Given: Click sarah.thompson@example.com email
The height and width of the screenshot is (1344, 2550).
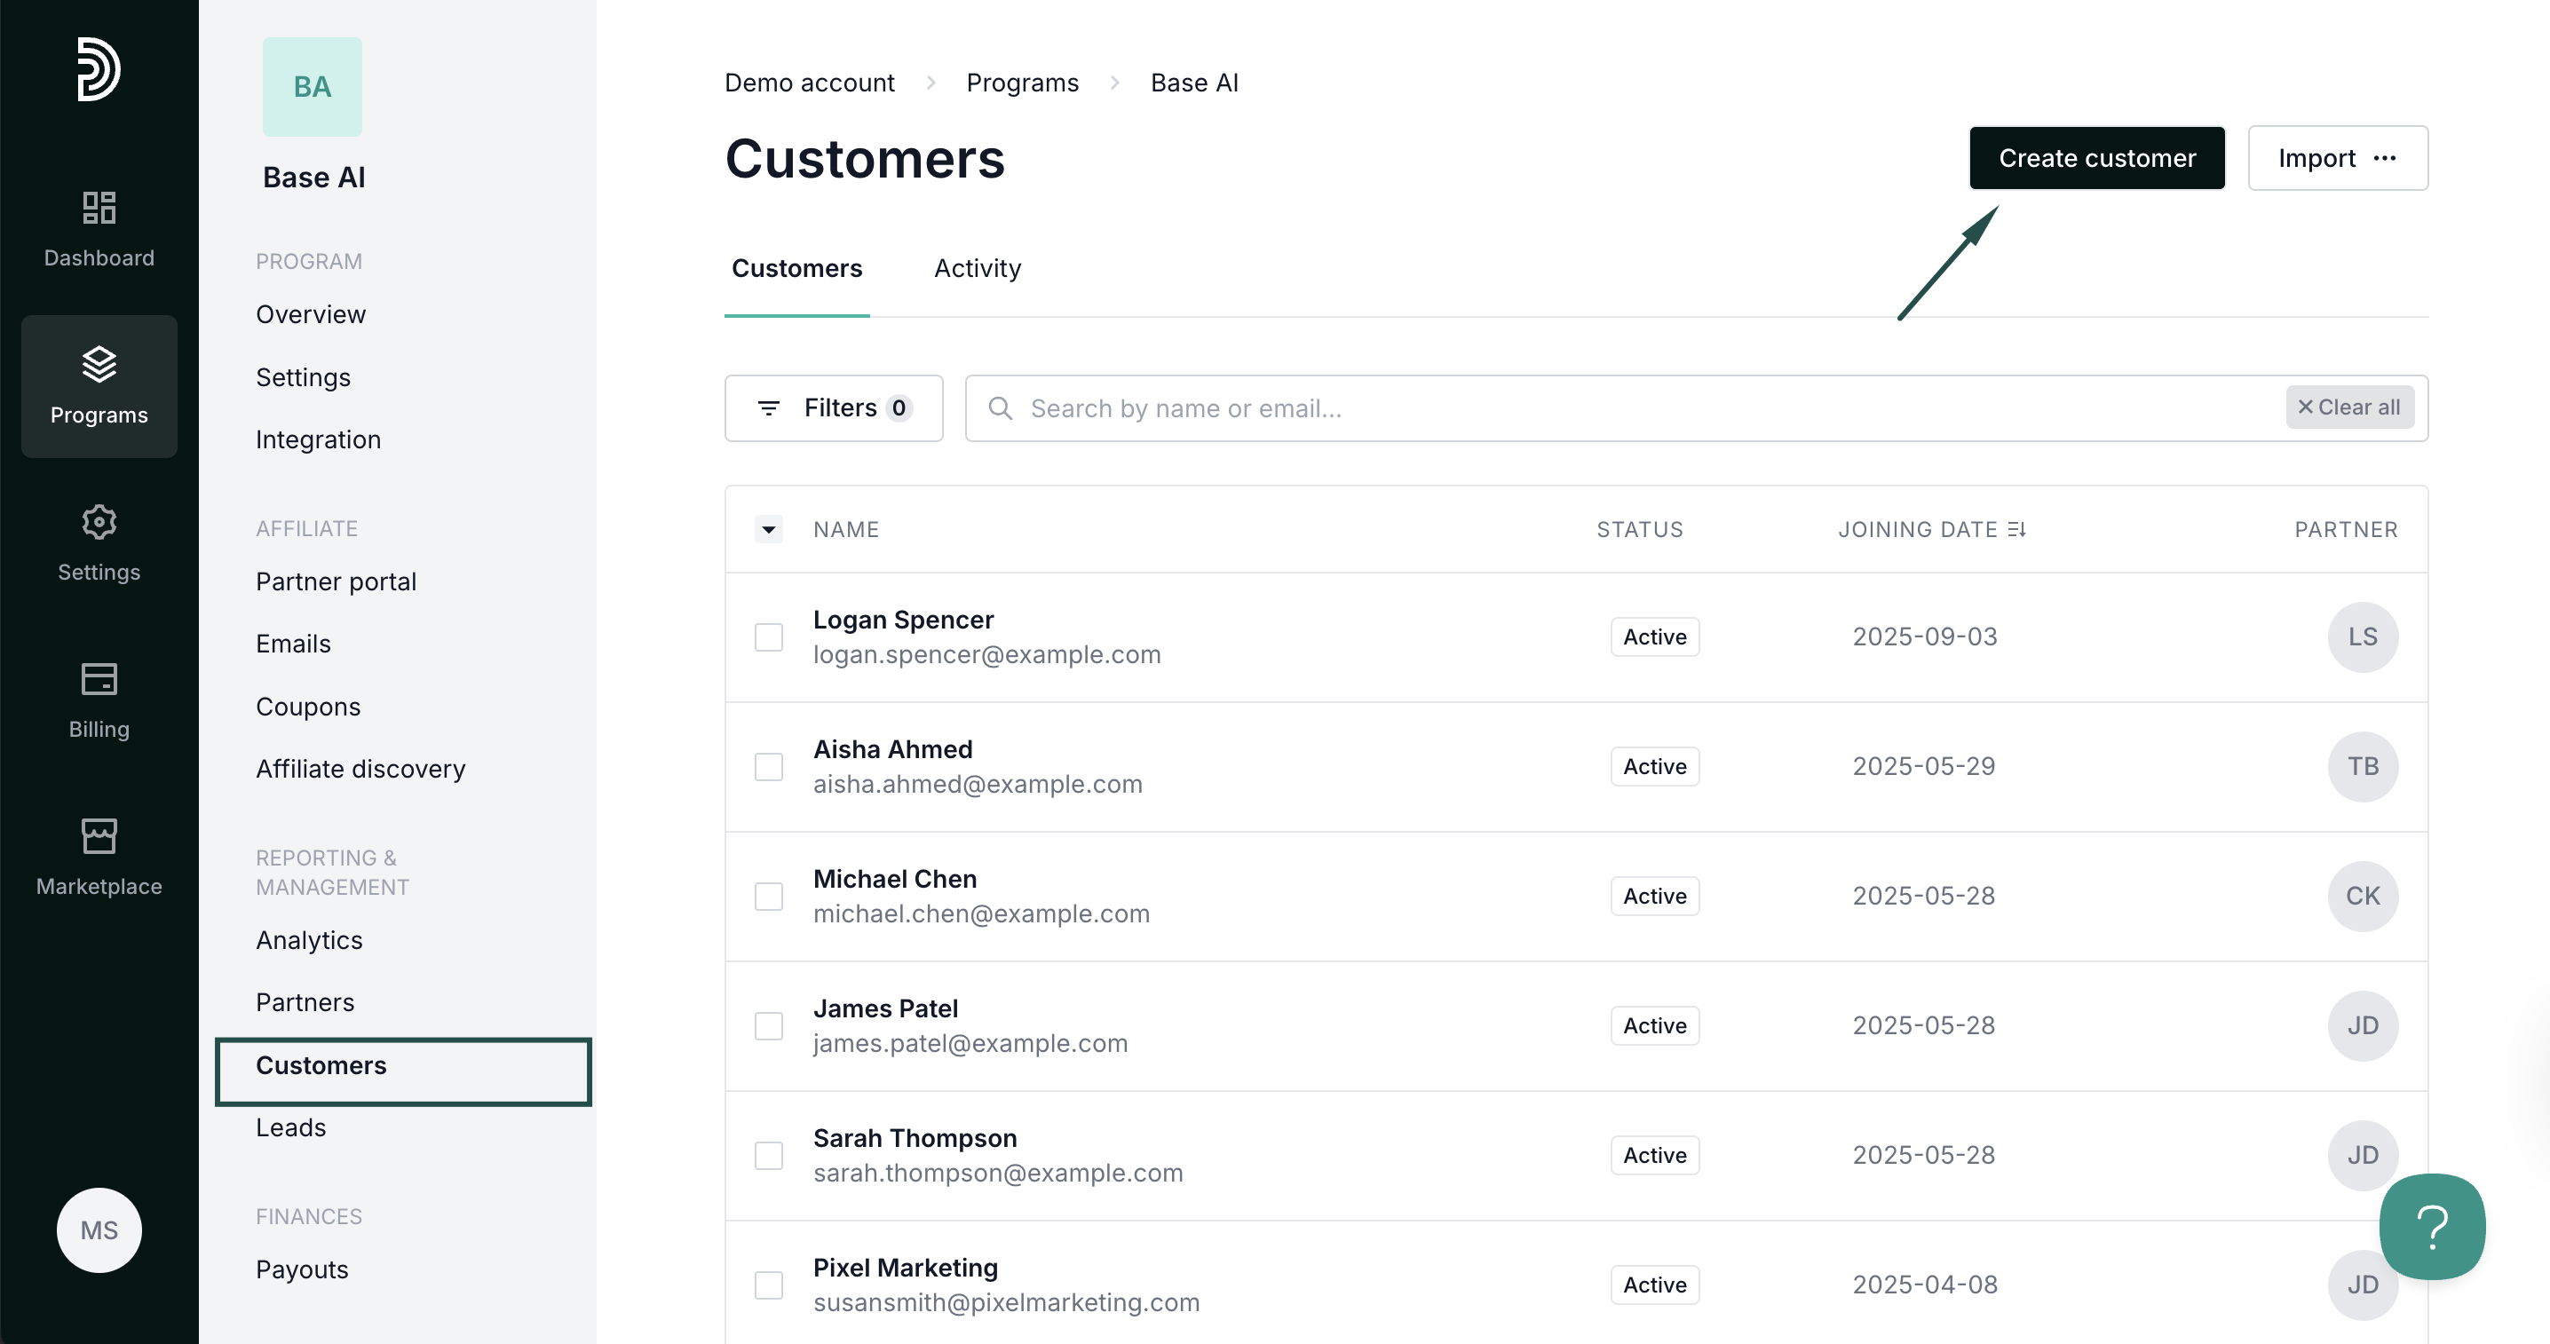Looking at the screenshot, I should tap(998, 1173).
